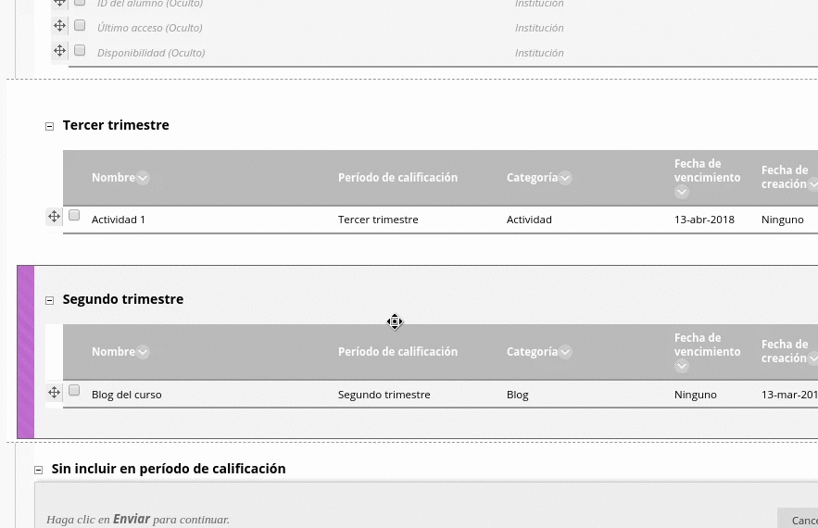Select the Blog del curso checkbox
This screenshot has width=818, height=528.
74,391
